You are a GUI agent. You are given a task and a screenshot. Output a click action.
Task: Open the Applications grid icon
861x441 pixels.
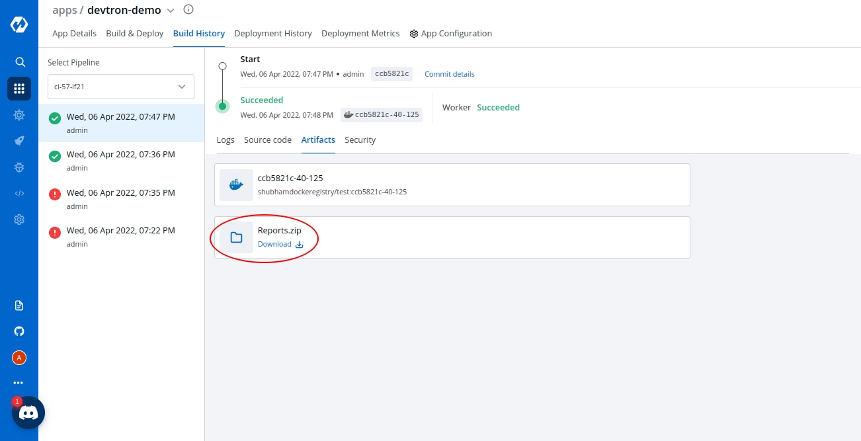click(x=19, y=89)
